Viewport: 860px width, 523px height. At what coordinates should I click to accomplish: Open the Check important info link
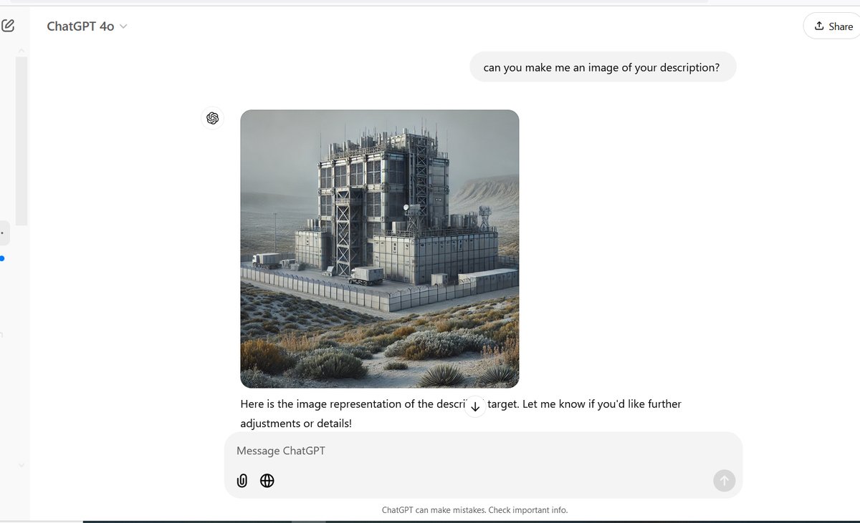click(x=526, y=509)
